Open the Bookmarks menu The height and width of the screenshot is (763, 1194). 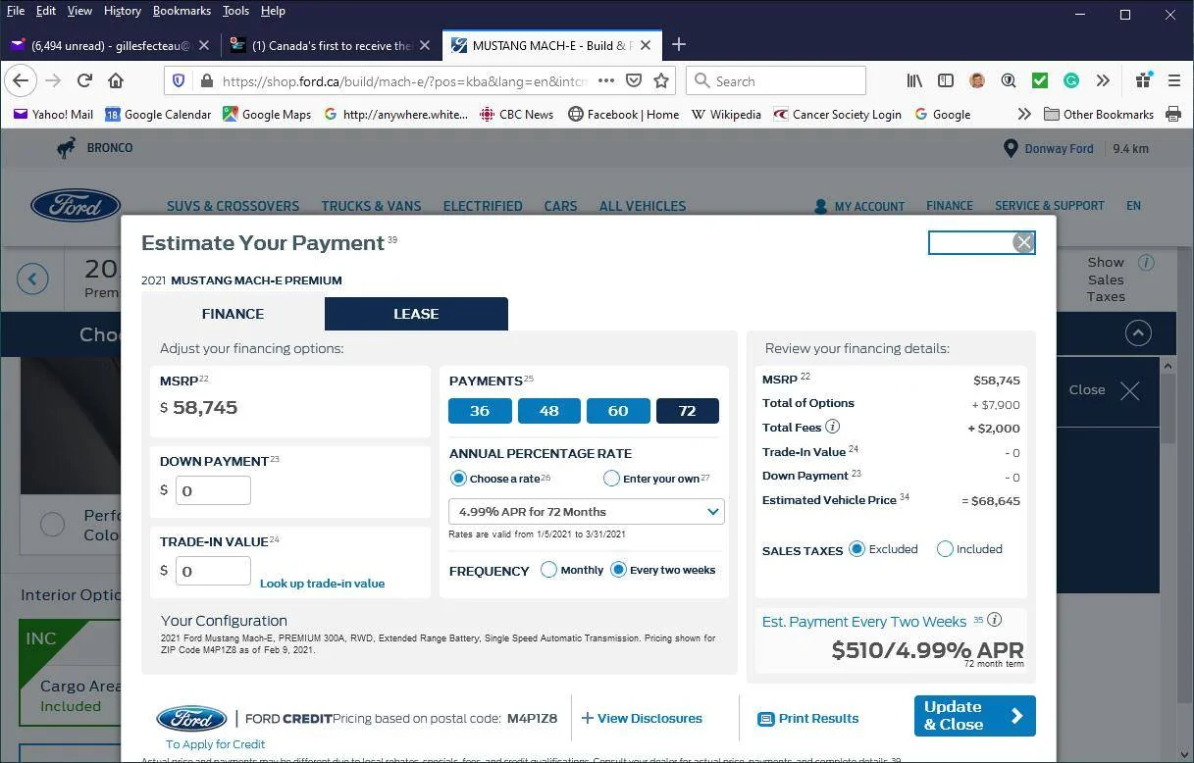coord(182,11)
